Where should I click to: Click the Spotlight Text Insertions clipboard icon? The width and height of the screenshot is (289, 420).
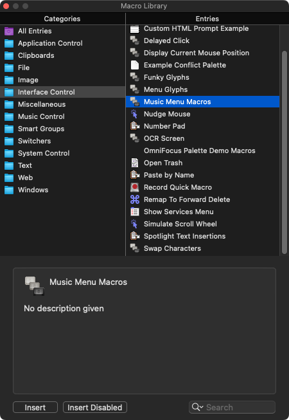[134, 236]
